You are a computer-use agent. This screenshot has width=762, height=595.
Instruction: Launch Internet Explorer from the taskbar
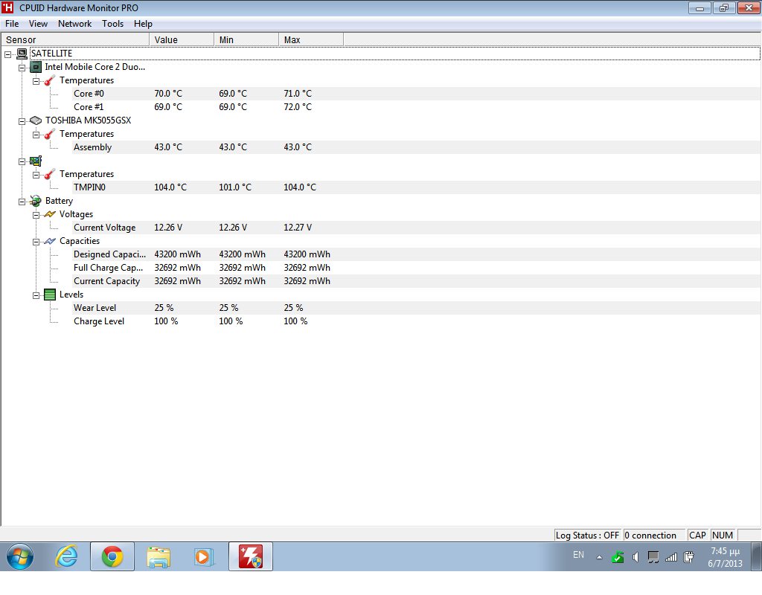tap(66, 556)
